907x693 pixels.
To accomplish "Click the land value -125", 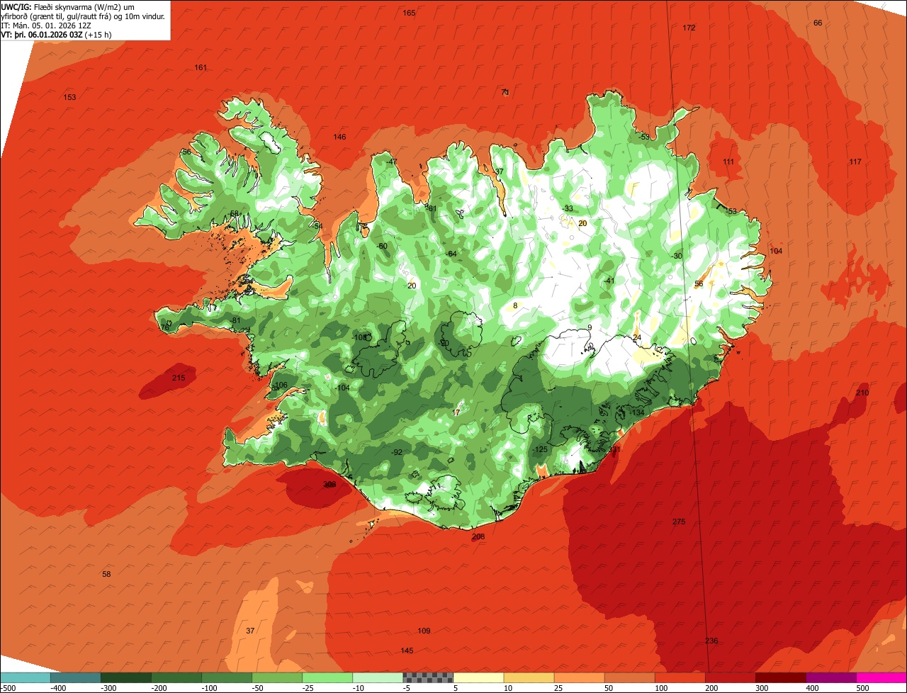I will point(541,449).
